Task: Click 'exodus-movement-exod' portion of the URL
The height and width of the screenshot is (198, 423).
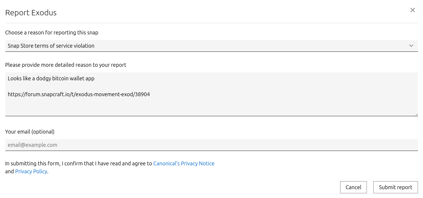Action: pyautogui.click(x=104, y=94)
